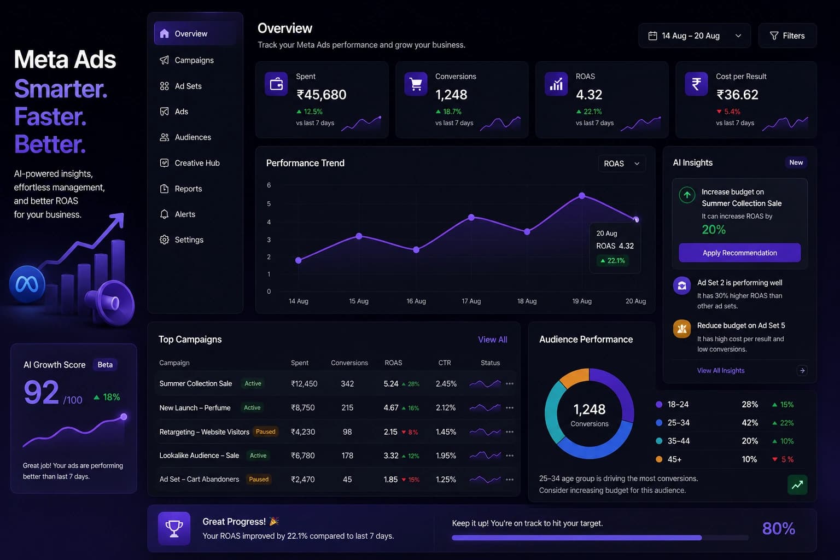Click the Ad Sets grid icon
The width and height of the screenshot is (840, 560).
click(x=164, y=86)
